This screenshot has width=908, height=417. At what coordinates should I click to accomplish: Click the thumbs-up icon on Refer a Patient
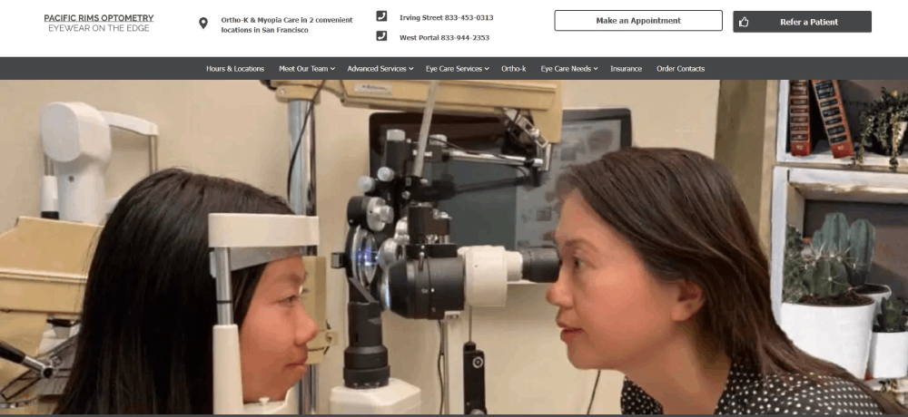pos(745,22)
